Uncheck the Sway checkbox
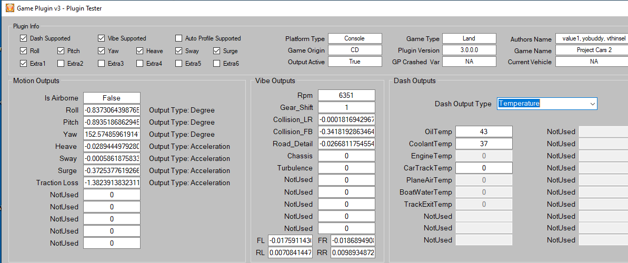This screenshot has height=263, width=628. tap(178, 51)
